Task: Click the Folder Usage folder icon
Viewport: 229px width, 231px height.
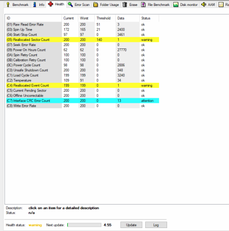Action: tap(96, 4)
